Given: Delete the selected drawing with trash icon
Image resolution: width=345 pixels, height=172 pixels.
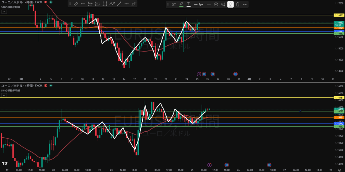Looking at the screenshot, I should [x=238, y=4].
